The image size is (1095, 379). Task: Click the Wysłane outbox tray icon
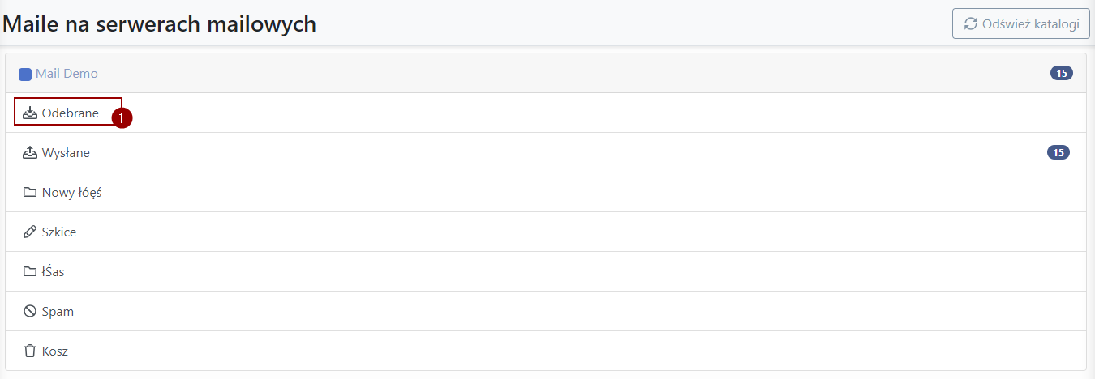click(x=30, y=152)
